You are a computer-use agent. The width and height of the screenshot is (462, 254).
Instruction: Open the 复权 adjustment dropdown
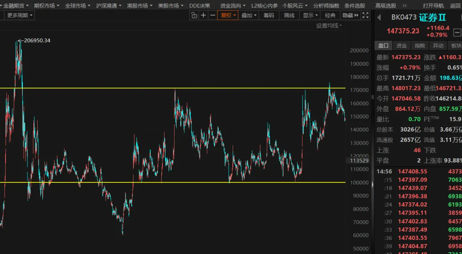228,15
